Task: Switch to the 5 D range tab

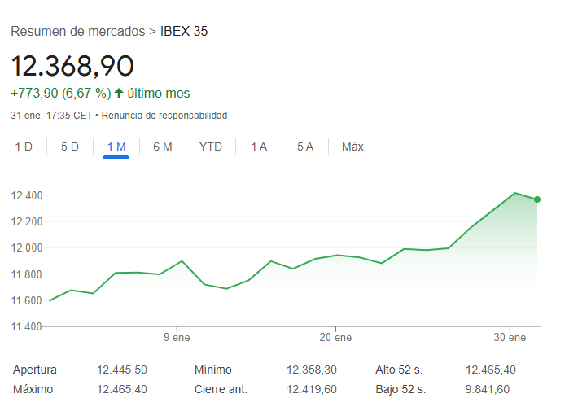Action: coord(70,147)
